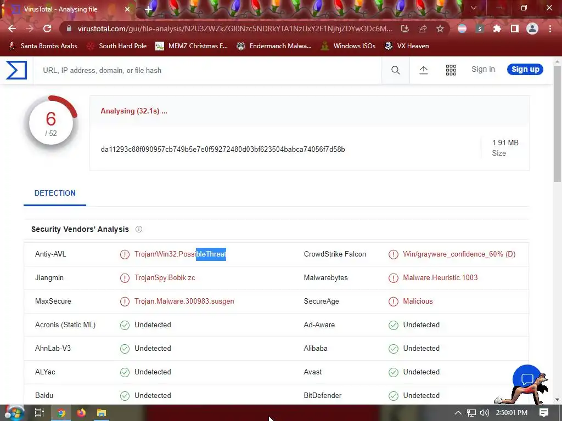Click the VirusTotal logo icon

16,70
